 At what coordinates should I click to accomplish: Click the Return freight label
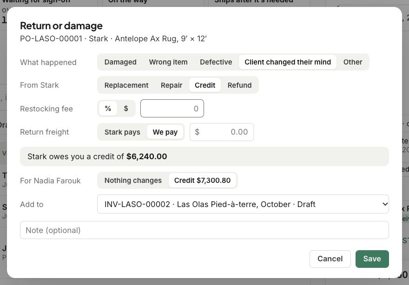pos(44,132)
